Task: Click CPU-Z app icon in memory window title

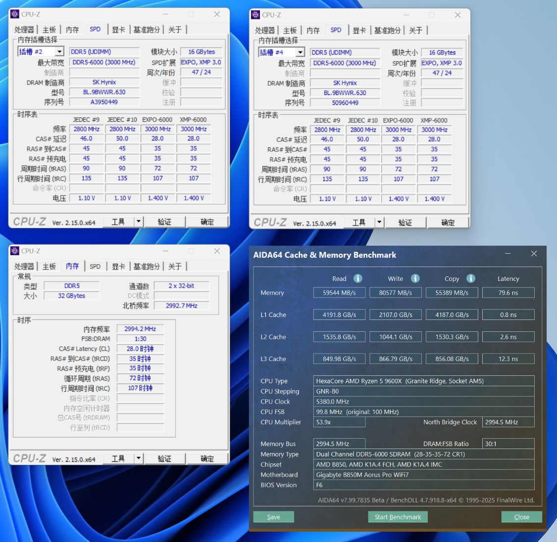Action: click(x=15, y=251)
